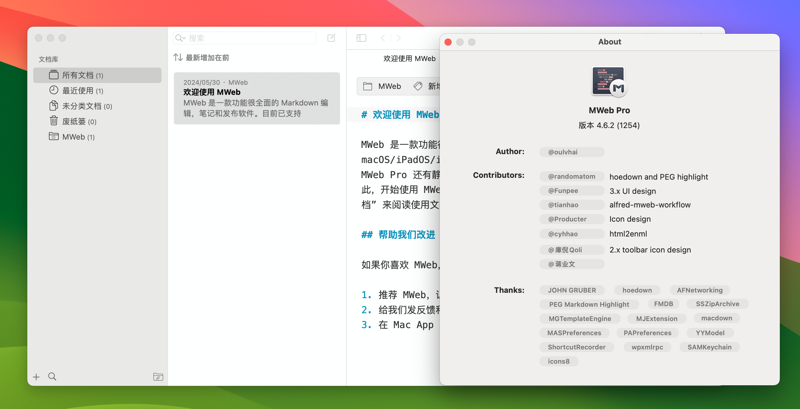This screenshot has height=409, width=800.
Task: Click the new document compose icon
Action: tap(331, 38)
